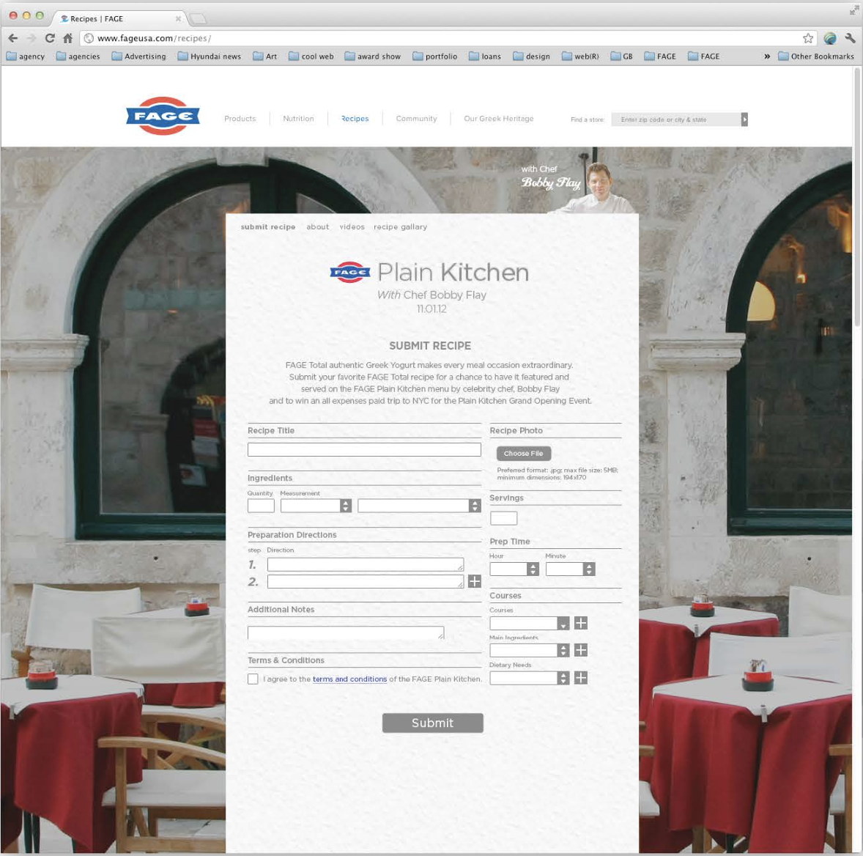Click the plus icon next to Courses dropdown
Image resolution: width=863 pixels, height=856 pixels.
point(579,622)
